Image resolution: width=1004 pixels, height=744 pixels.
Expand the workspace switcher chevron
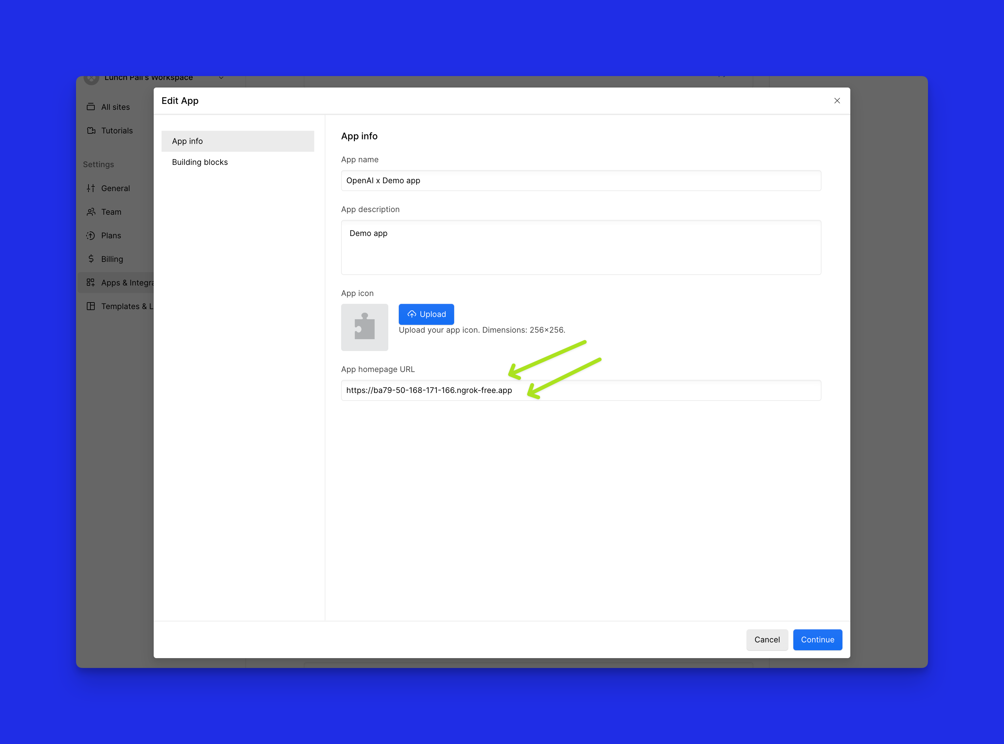tap(221, 78)
